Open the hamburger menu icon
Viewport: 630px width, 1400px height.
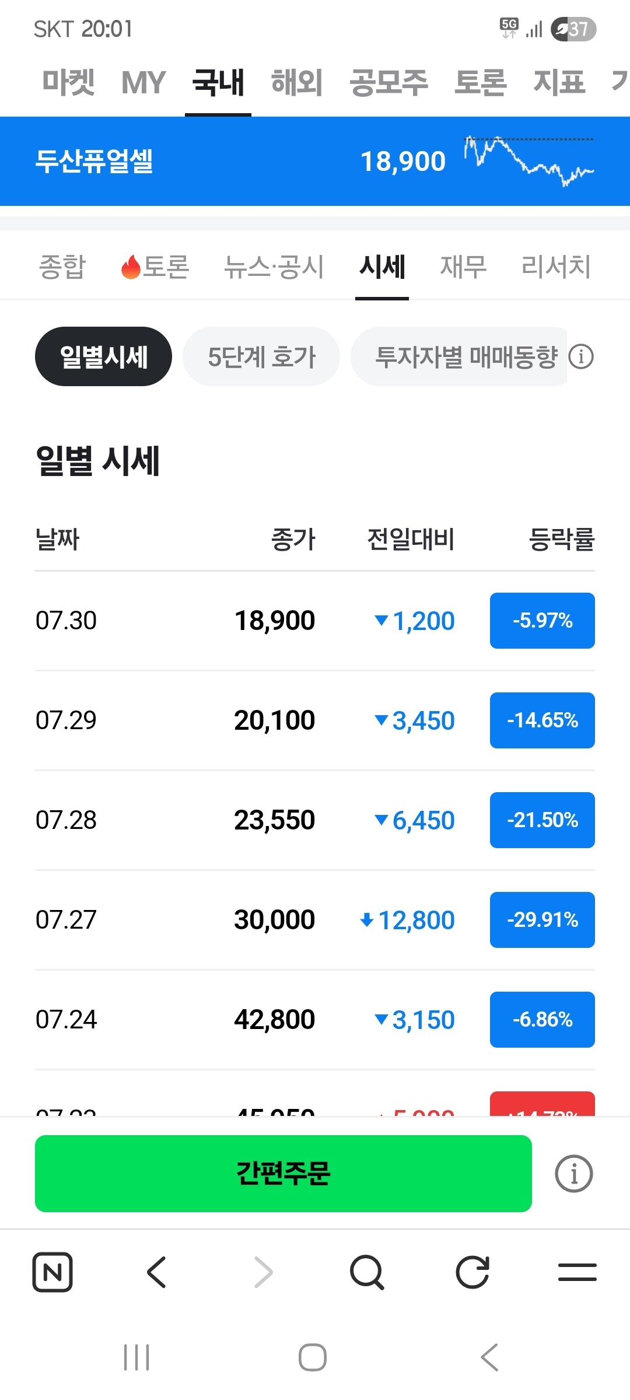(x=577, y=1272)
